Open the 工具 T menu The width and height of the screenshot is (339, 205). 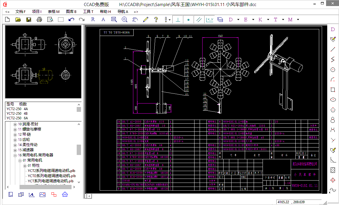tap(88, 12)
